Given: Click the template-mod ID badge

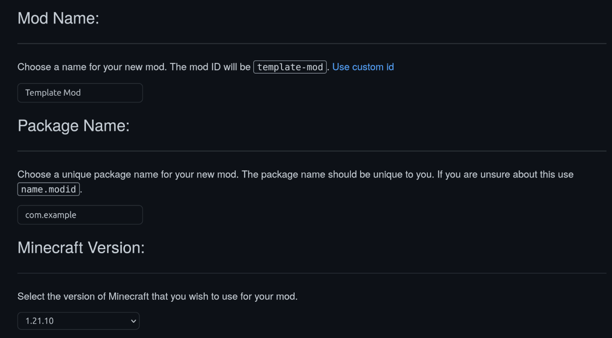Looking at the screenshot, I should 290,67.
